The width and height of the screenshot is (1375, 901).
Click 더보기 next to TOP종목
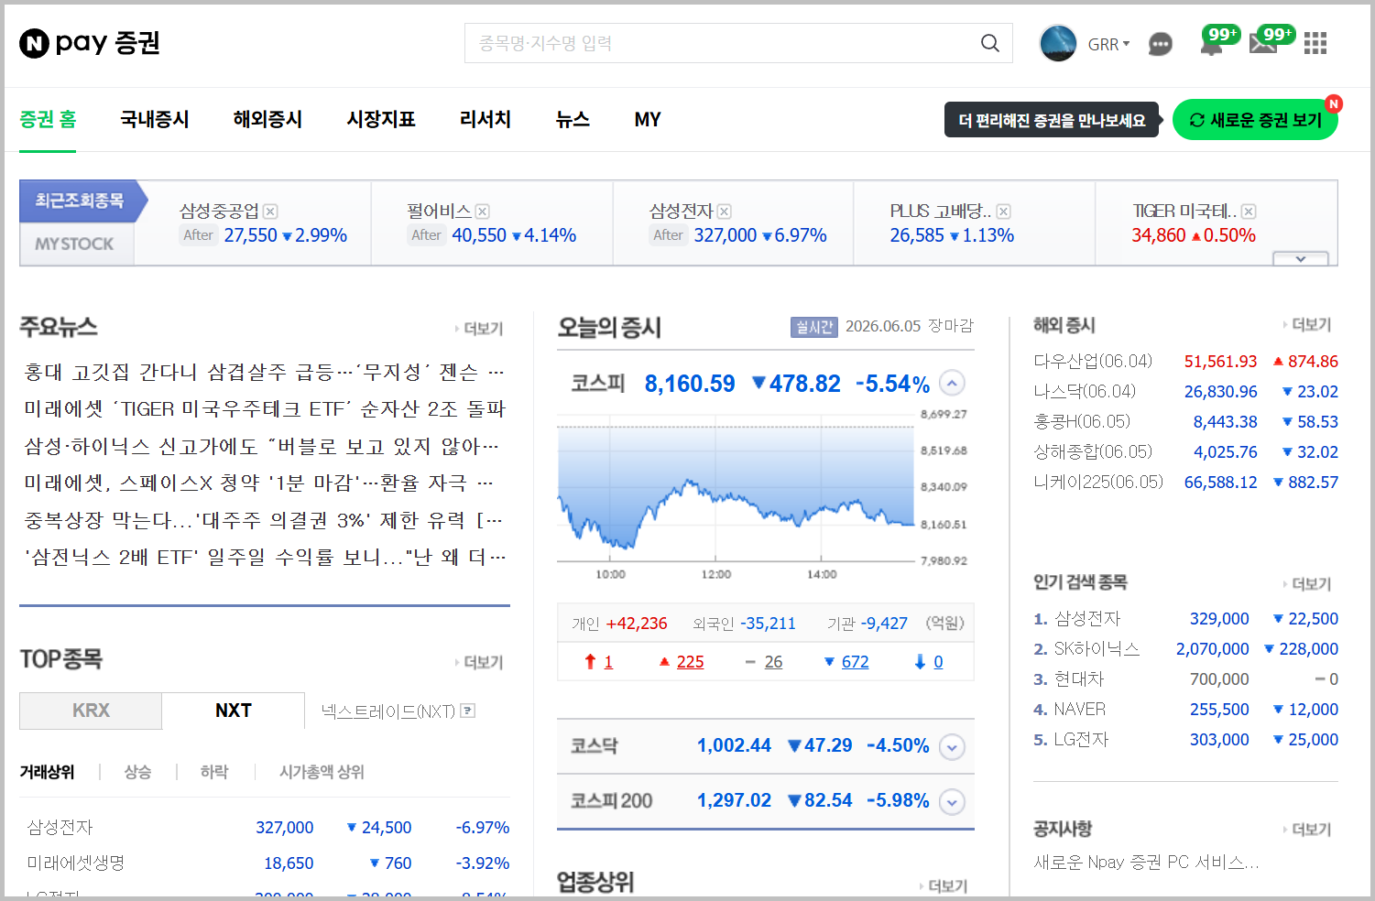coord(480,662)
